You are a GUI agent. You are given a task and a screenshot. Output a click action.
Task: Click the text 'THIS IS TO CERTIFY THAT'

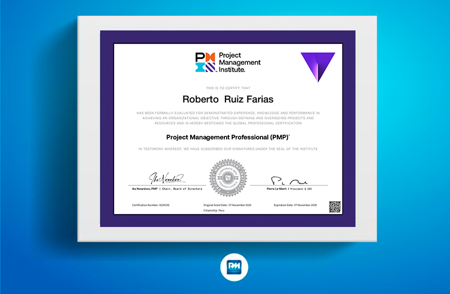tap(228, 88)
